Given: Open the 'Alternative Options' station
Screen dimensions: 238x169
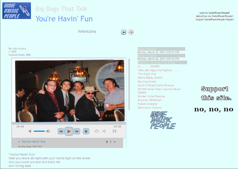Looking at the screenshot, I should 150,108.
